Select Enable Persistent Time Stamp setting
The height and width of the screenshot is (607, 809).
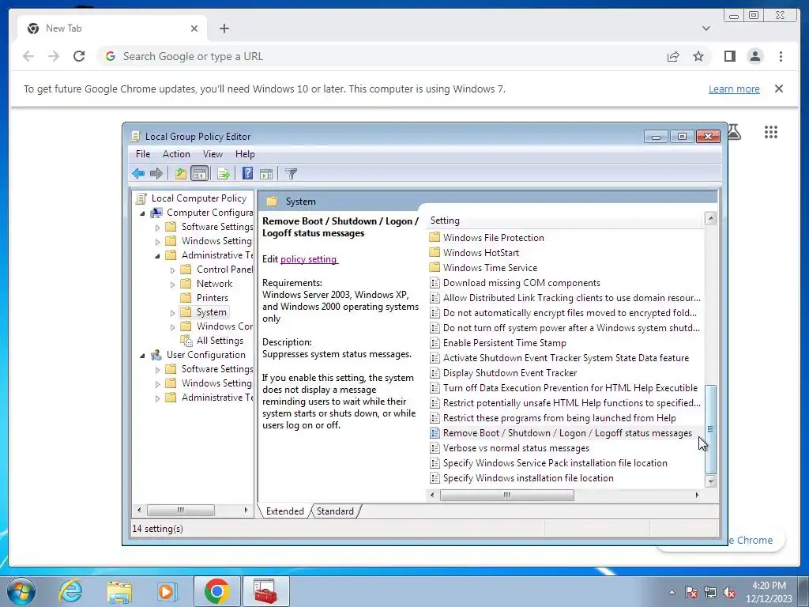click(x=505, y=343)
